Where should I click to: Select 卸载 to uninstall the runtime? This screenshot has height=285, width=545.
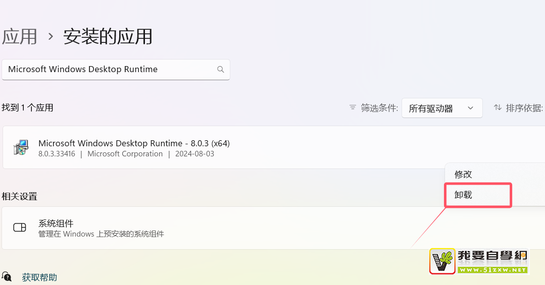point(463,195)
